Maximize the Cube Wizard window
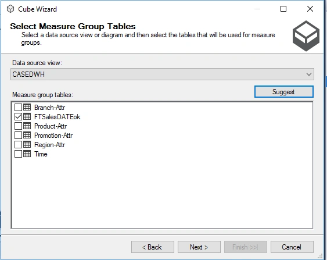327x260 pixels. [x=283, y=9]
